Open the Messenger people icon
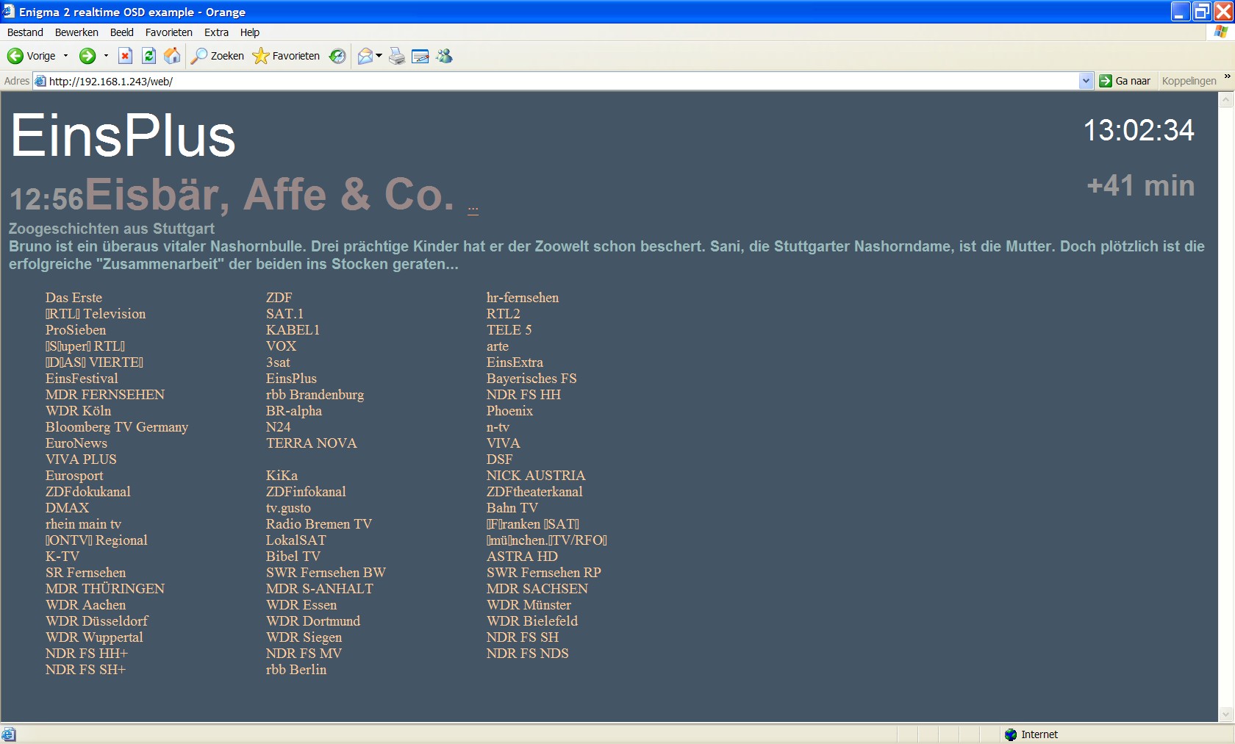This screenshot has height=744, width=1235. pos(445,56)
